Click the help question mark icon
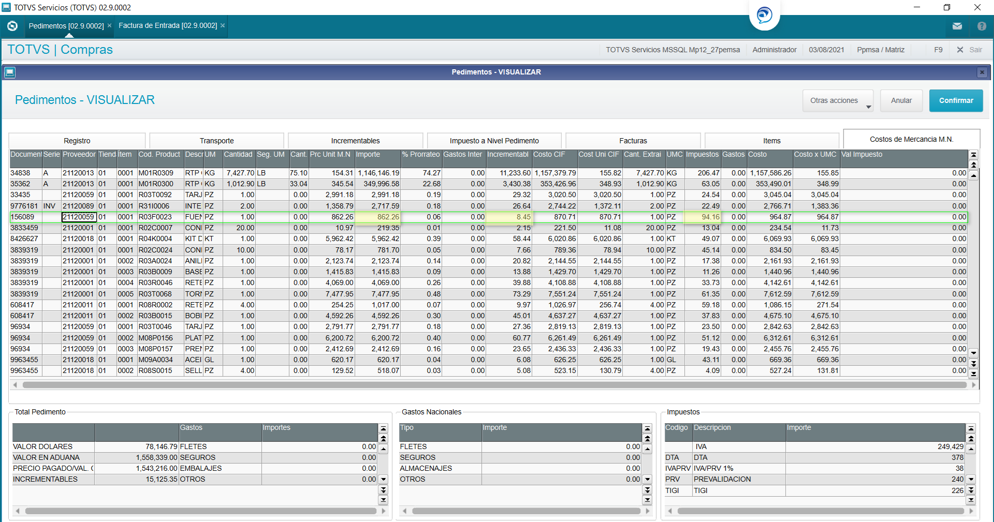The image size is (994, 522). (x=982, y=26)
